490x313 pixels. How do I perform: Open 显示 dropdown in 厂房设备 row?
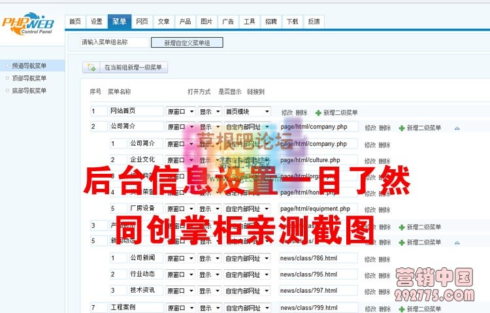point(209,209)
